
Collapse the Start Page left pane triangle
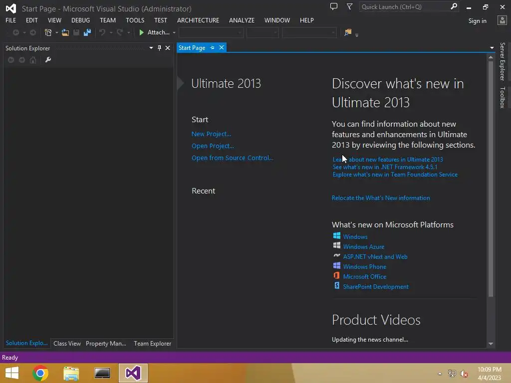180,83
